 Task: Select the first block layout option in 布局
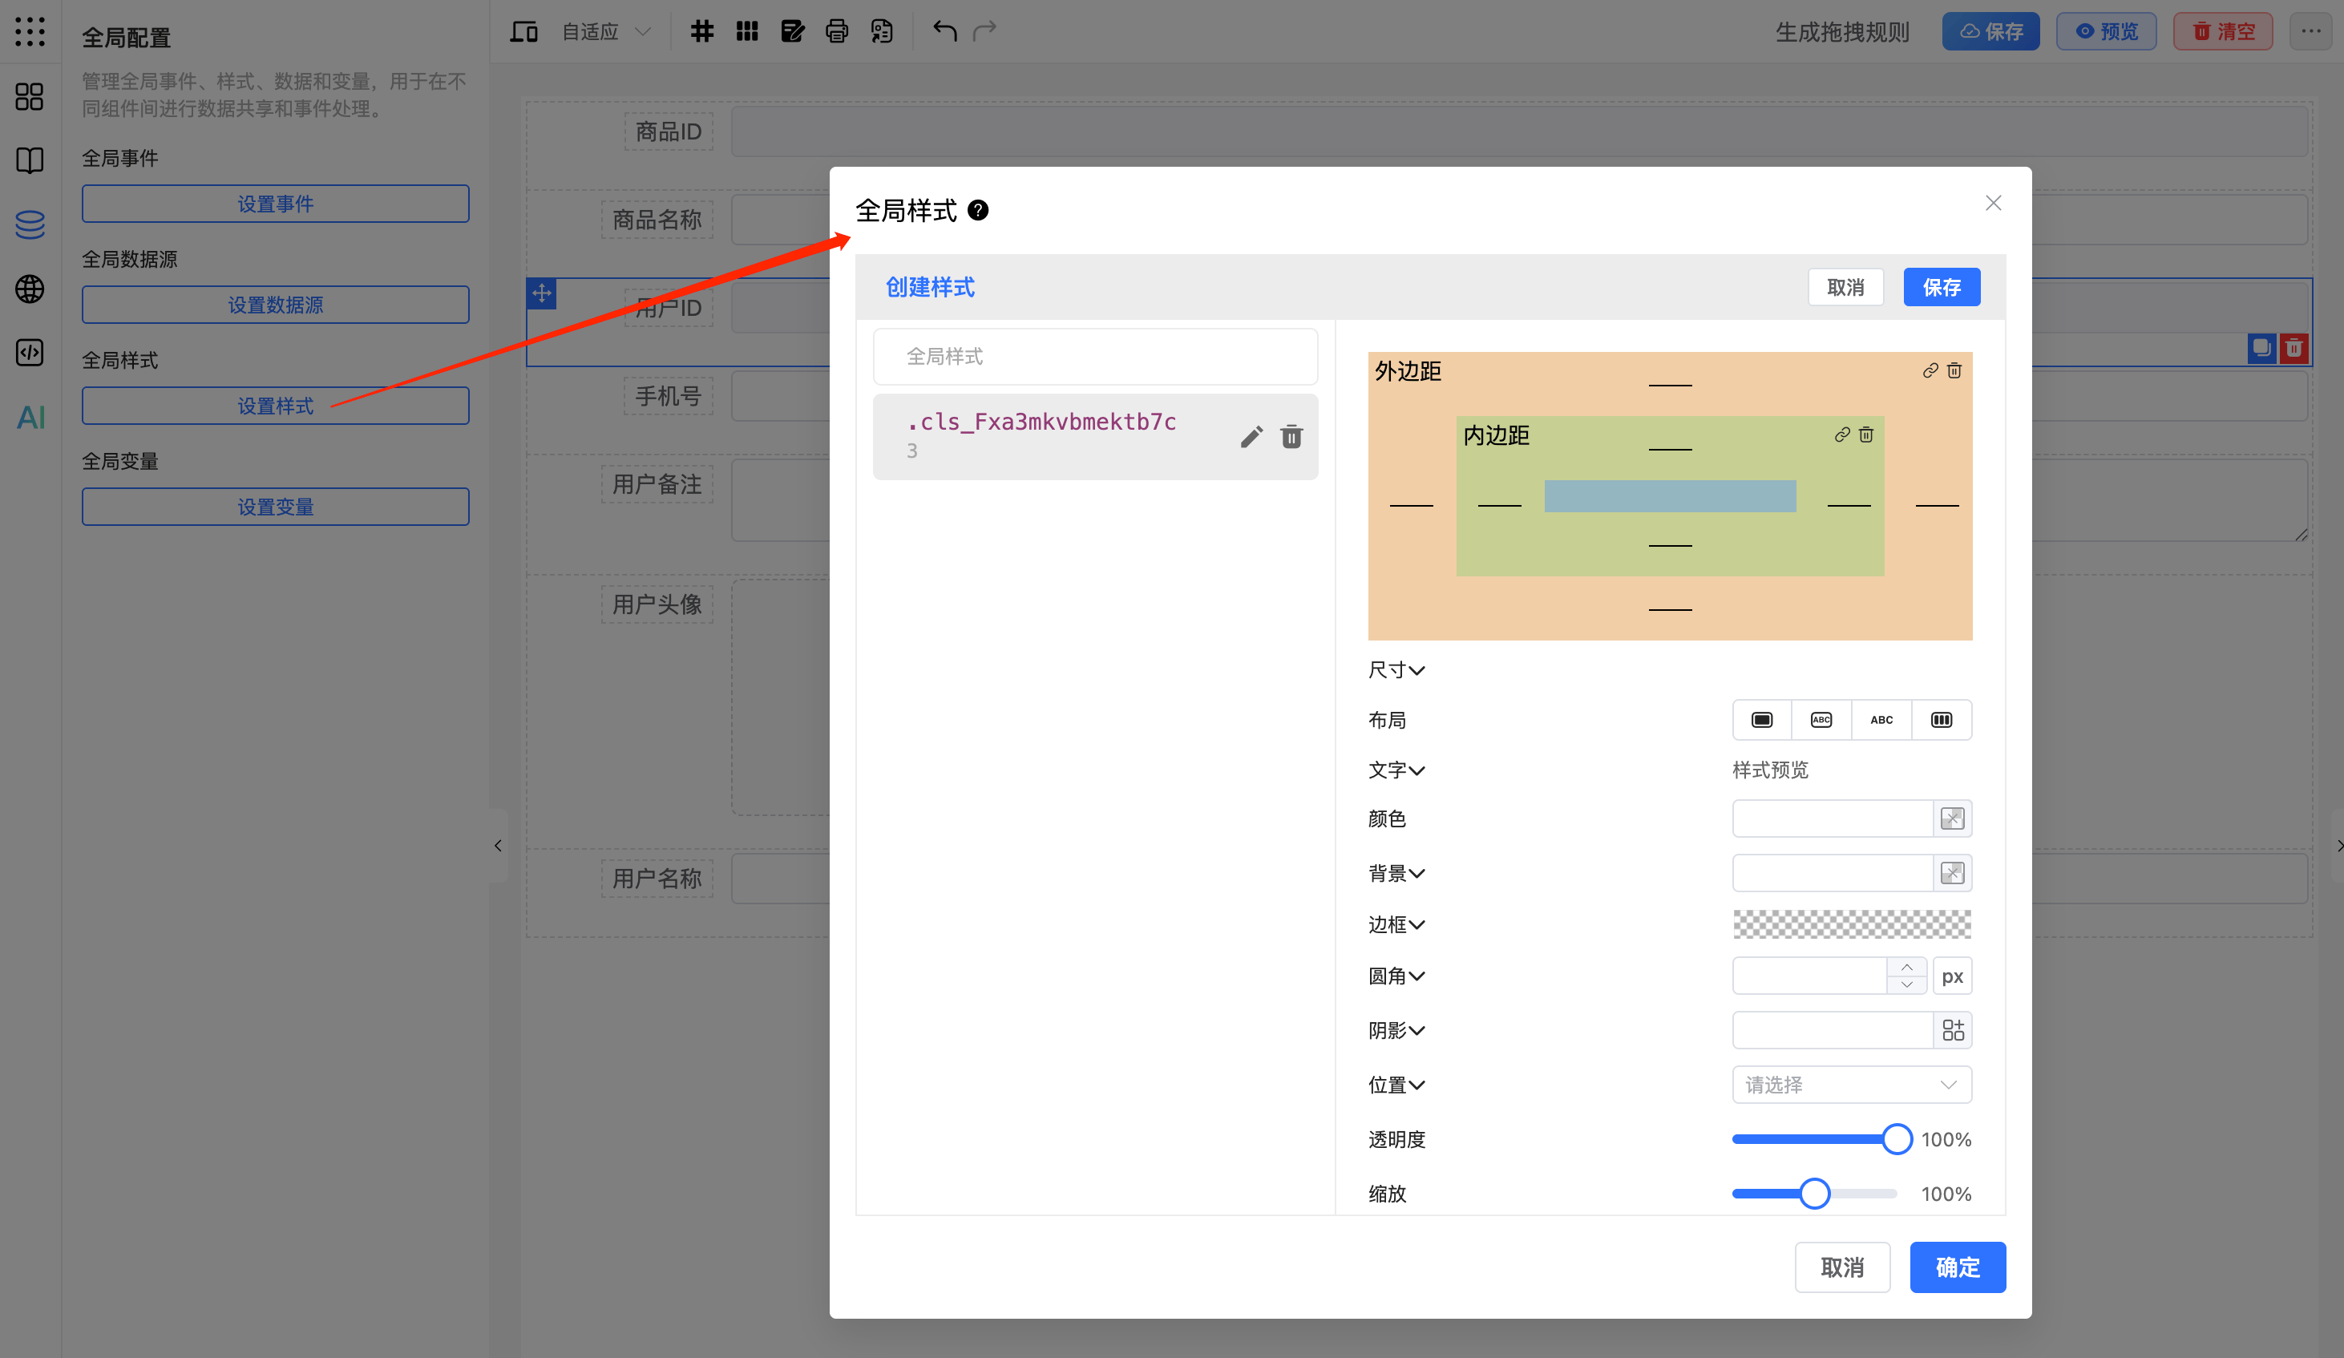1762,720
